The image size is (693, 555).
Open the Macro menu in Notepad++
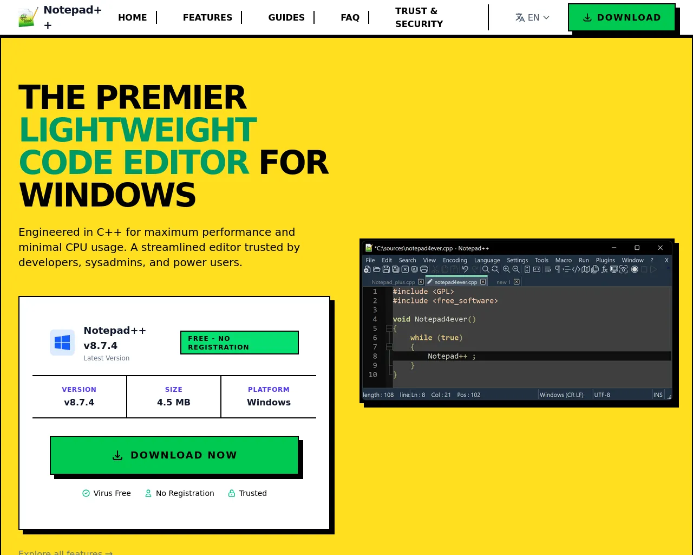pos(564,260)
